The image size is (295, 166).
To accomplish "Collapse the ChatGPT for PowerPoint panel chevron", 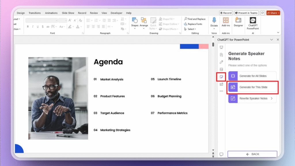I will (x=272, y=39).
